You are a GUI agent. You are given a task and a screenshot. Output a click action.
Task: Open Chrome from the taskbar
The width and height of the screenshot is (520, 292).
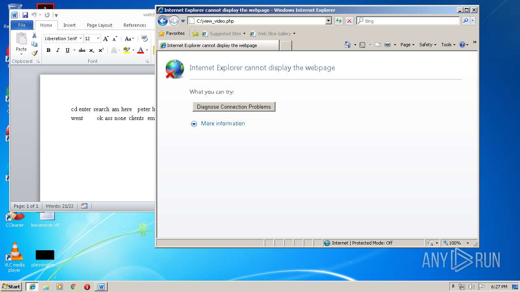pos(74,287)
